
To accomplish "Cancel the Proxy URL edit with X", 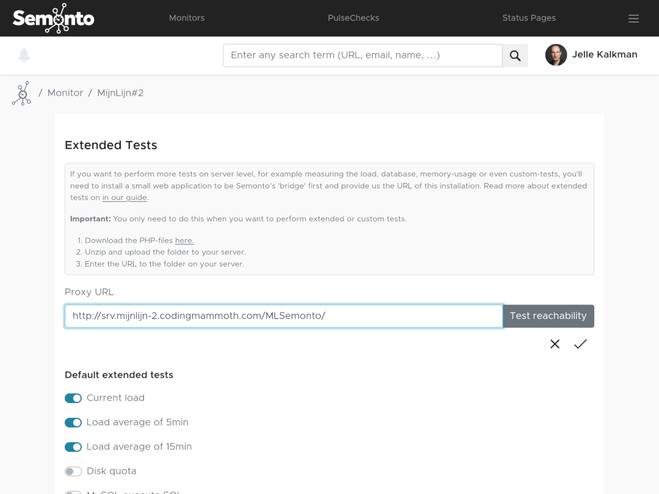I will tap(555, 344).
